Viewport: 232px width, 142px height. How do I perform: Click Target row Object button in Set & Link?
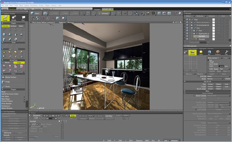[218, 86]
